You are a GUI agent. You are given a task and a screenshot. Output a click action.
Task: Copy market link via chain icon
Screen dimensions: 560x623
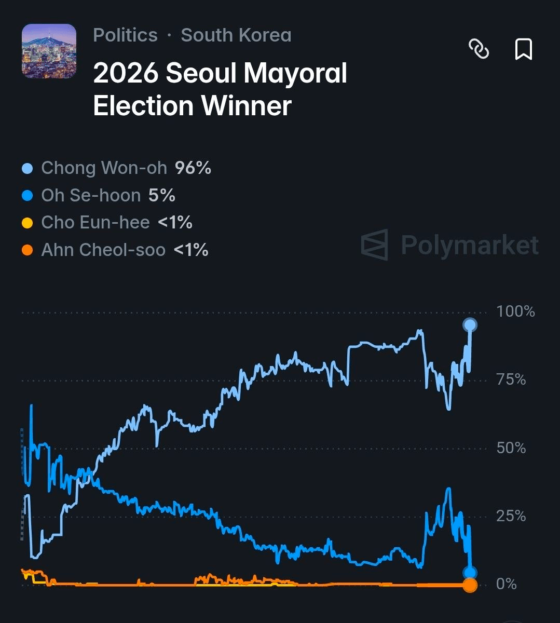(479, 49)
